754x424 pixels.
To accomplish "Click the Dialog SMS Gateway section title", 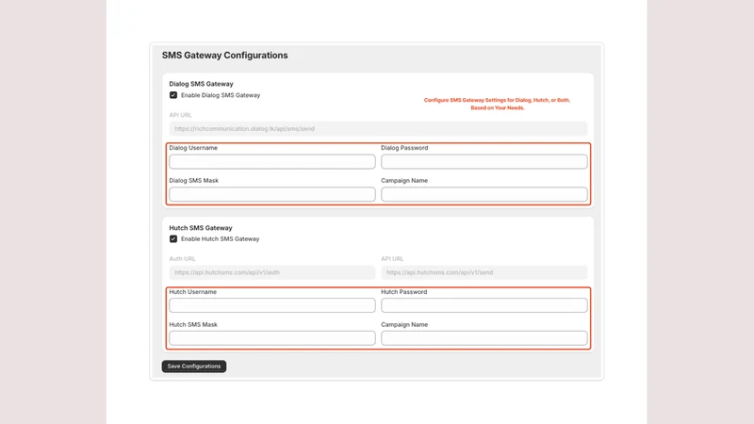I will [x=201, y=84].
